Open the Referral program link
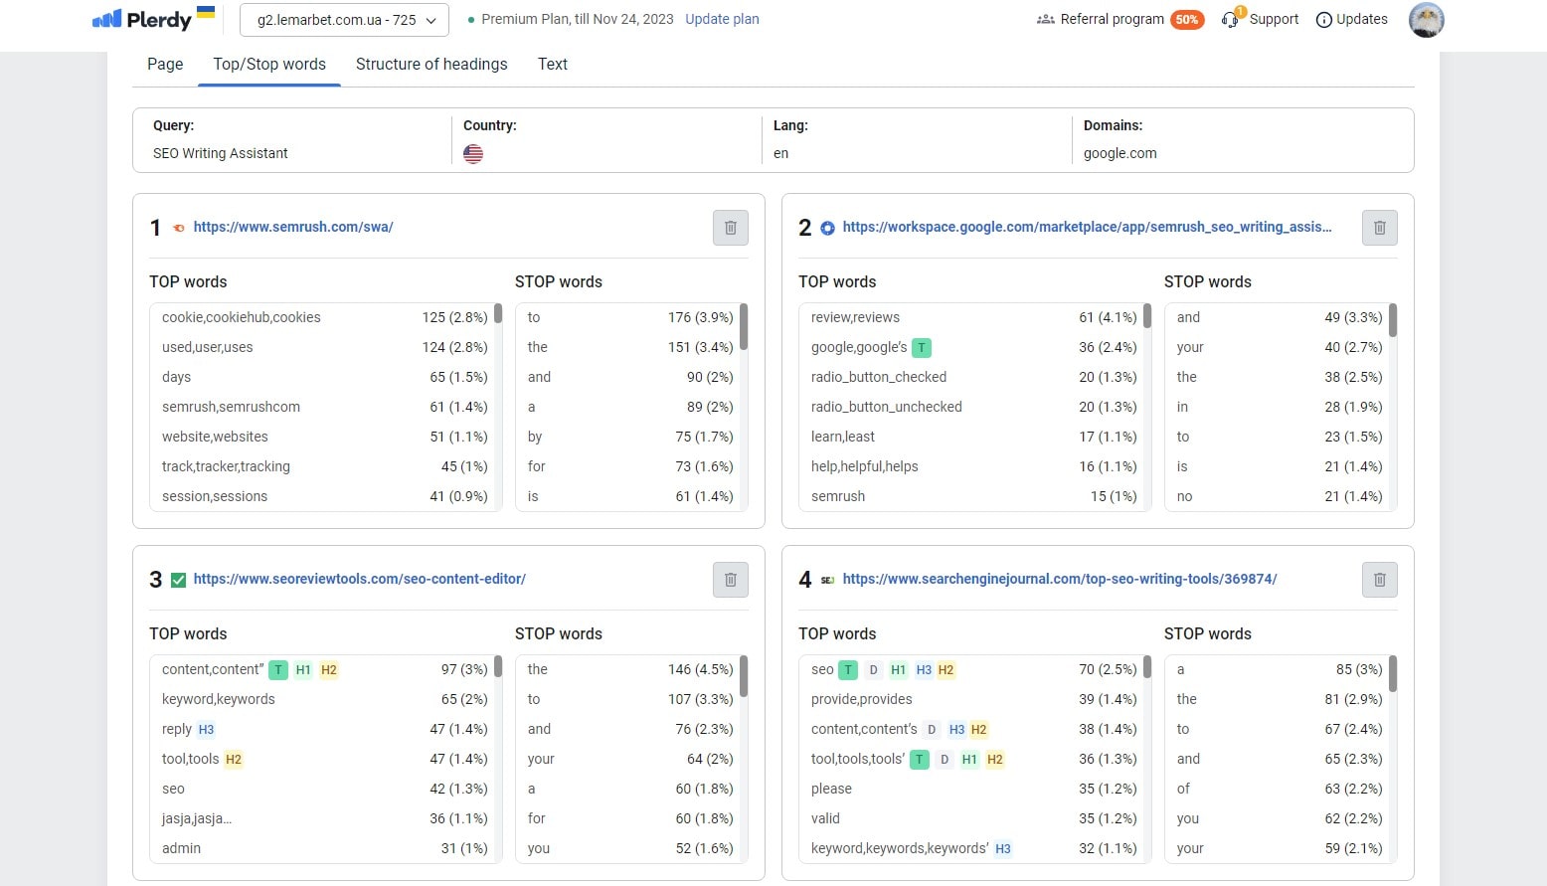 click(x=1112, y=19)
